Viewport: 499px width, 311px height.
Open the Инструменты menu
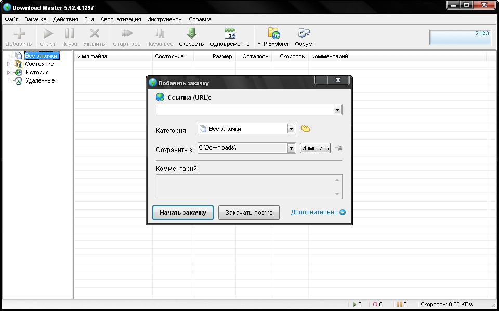click(165, 19)
